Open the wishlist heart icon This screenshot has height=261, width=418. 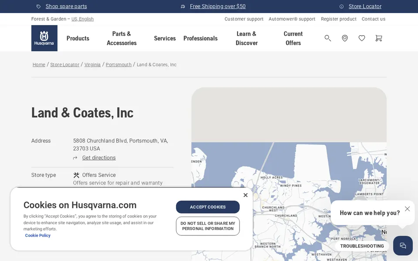[362, 38]
